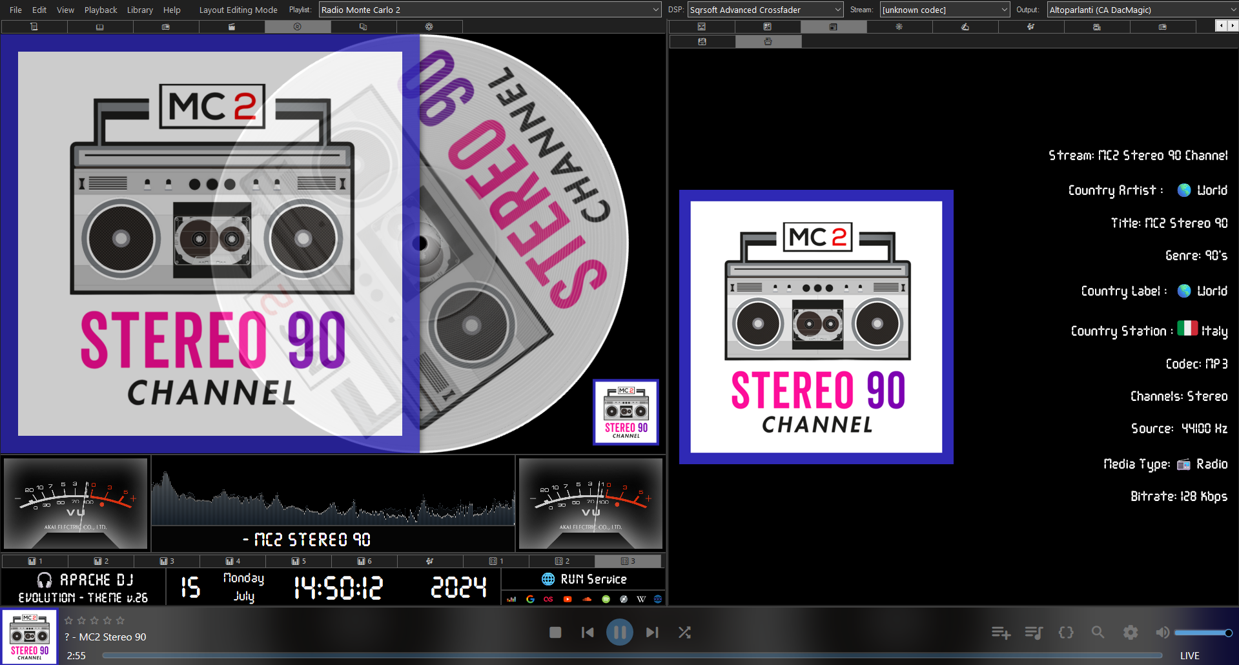Open the music-notes tab in bottom strip
Image resolution: width=1239 pixels, height=665 pixels.
pyautogui.click(x=430, y=561)
